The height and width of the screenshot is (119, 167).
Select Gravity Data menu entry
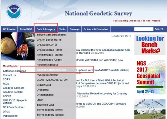[x=44, y=85]
